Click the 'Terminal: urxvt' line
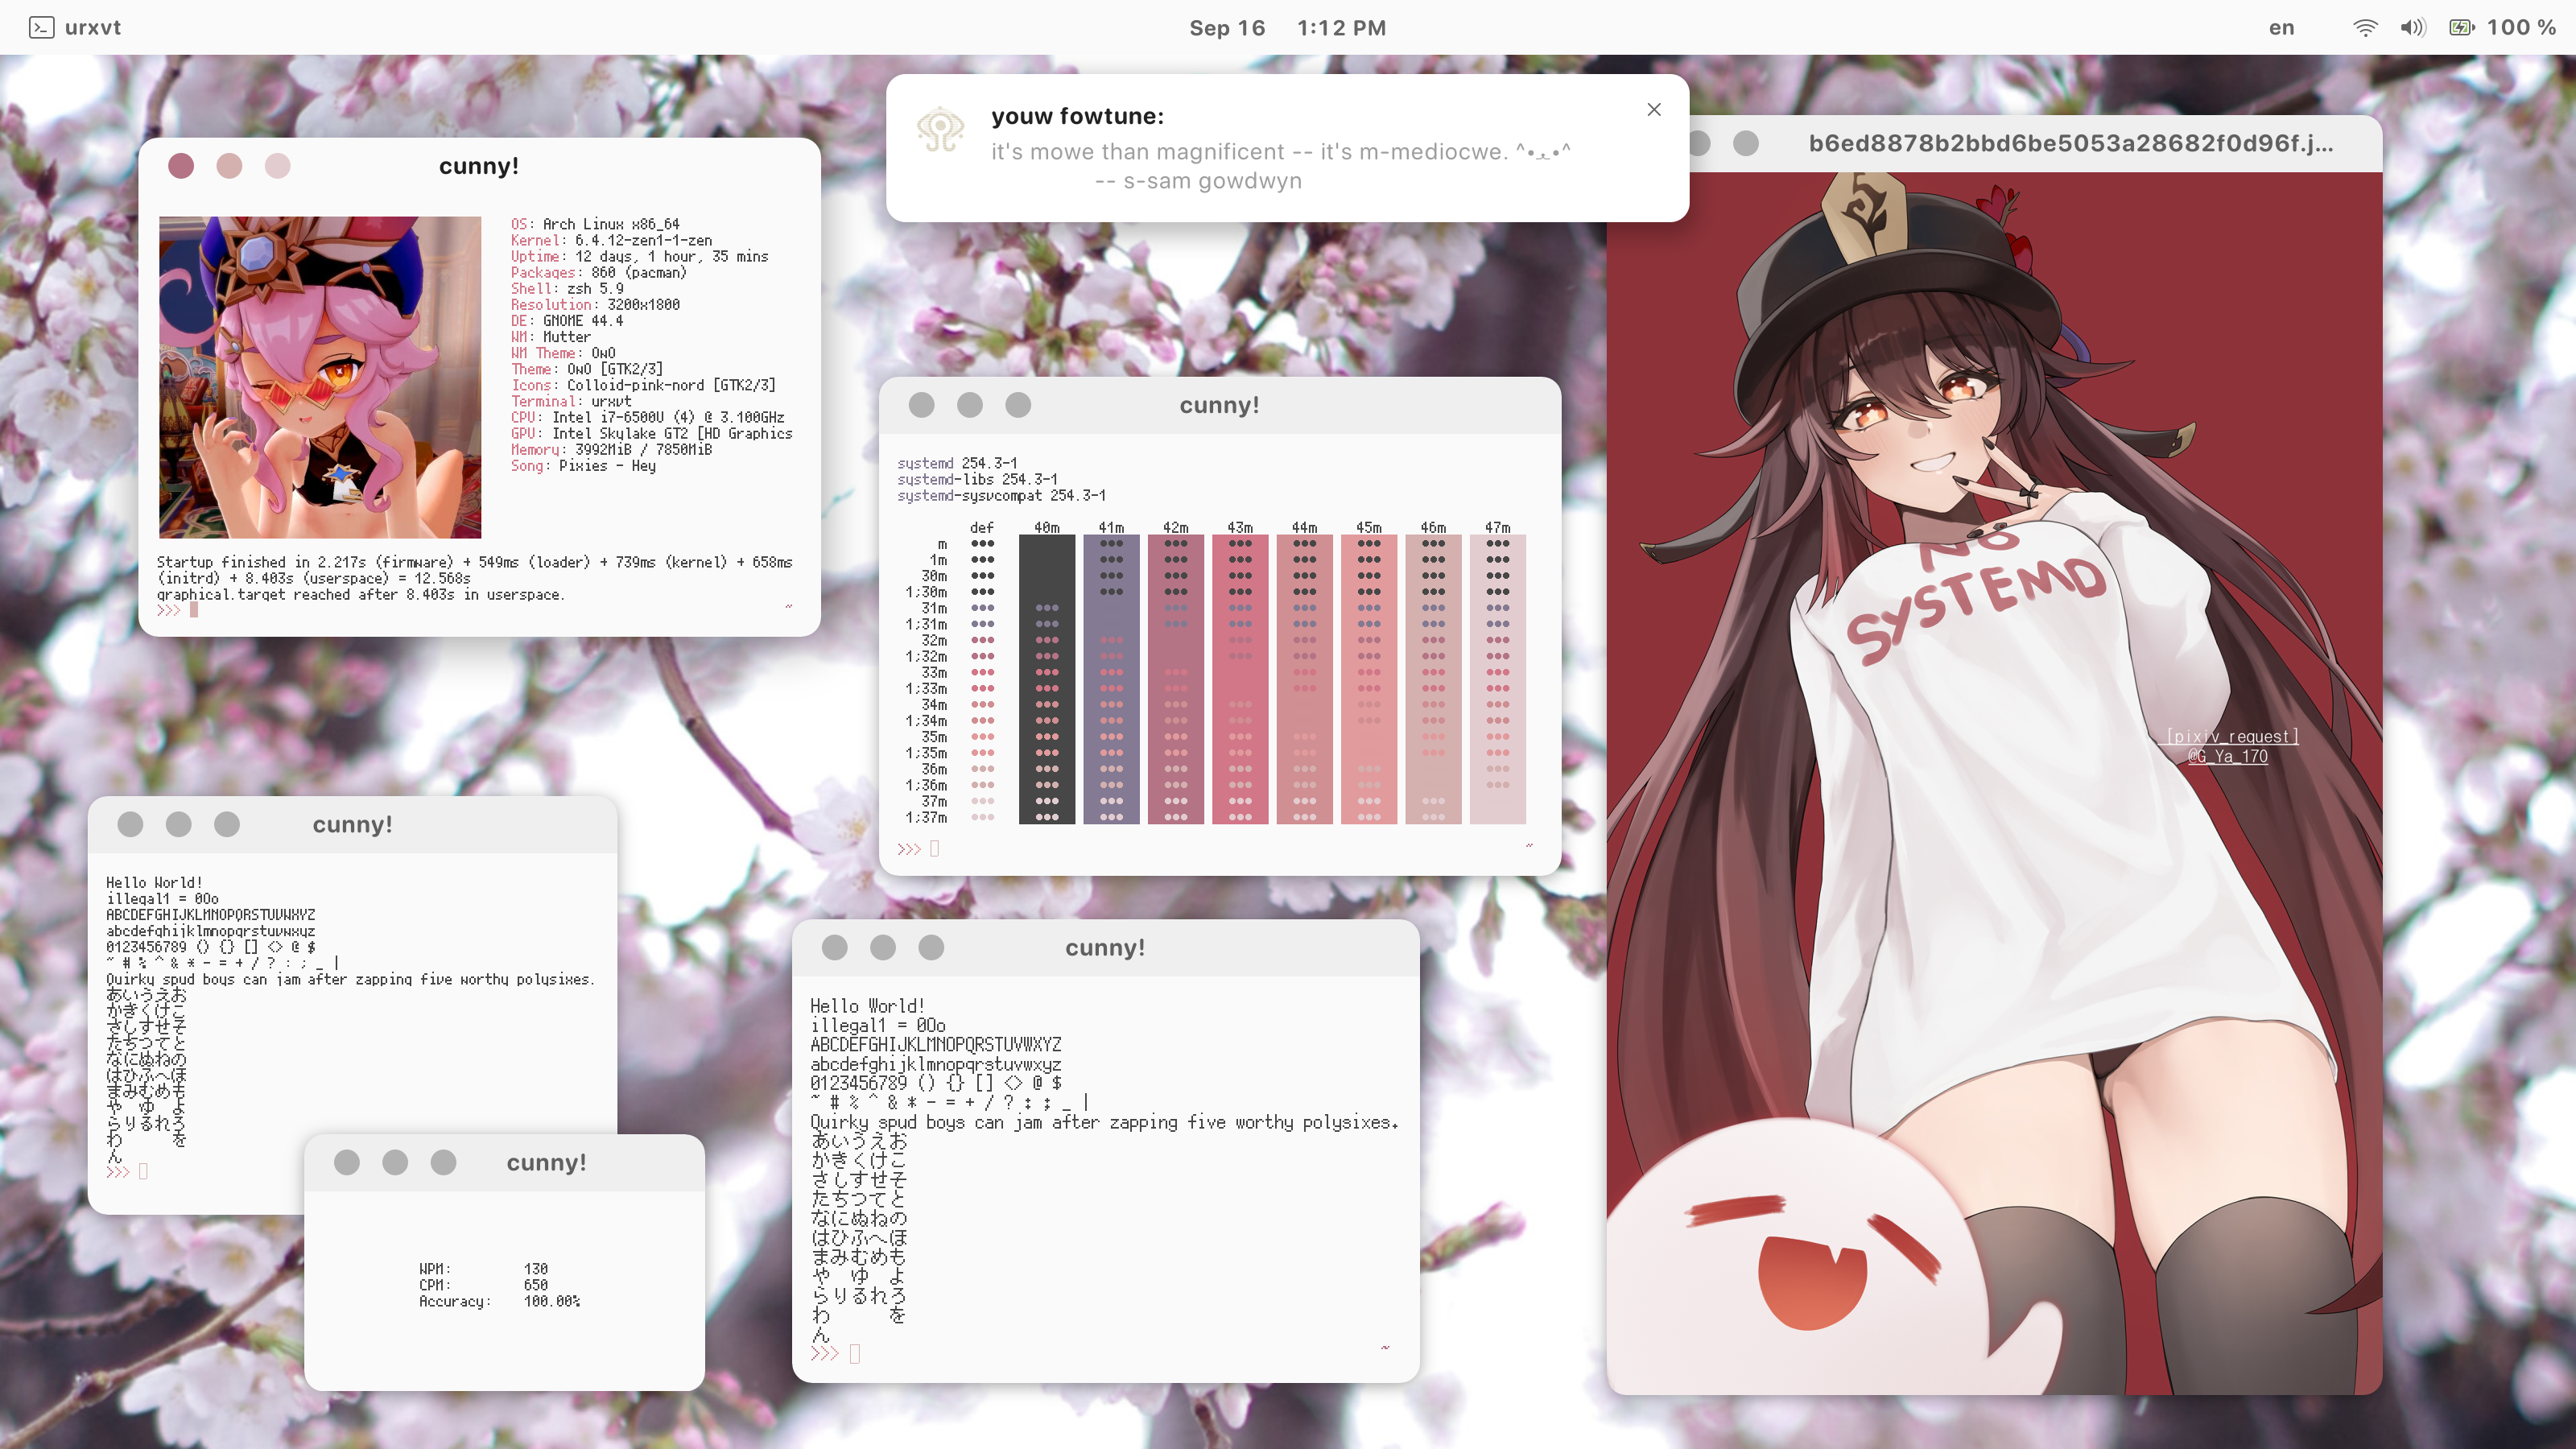This screenshot has width=2576, height=1449. pos(571,401)
